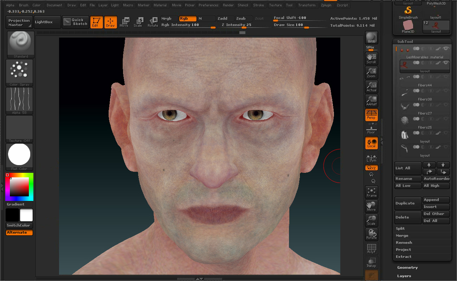The height and width of the screenshot is (281, 457).
Task: Select the Scroll canvas tool
Action: tap(372, 59)
